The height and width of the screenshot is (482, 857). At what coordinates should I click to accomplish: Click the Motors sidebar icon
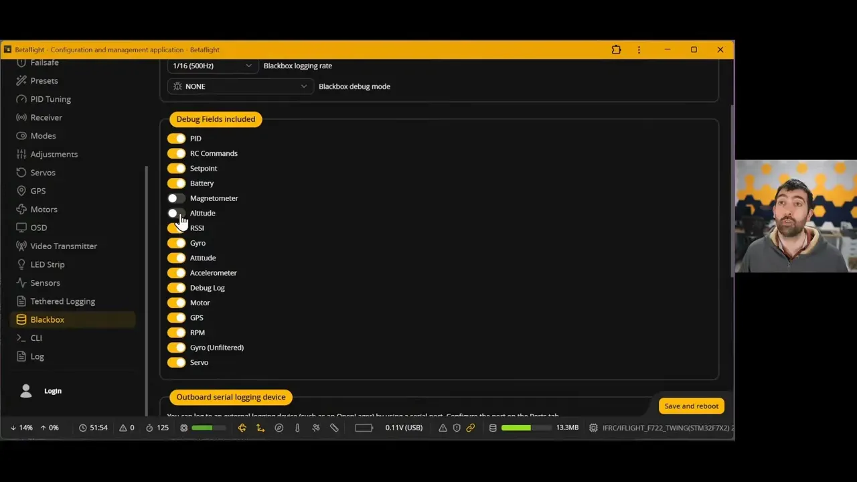click(21, 210)
